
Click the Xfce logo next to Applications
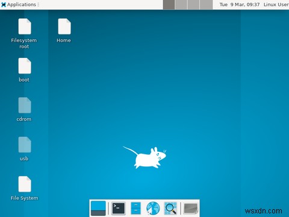pyautogui.click(x=4, y=5)
